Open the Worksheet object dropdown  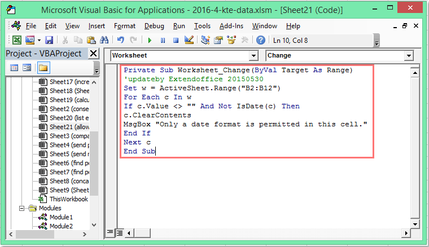point(253,56)
